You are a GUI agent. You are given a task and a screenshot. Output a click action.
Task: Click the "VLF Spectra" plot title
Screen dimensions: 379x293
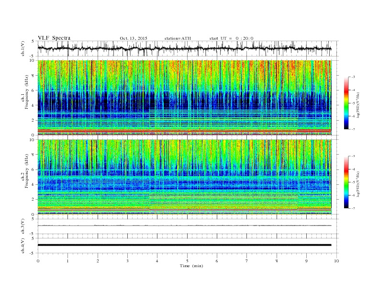click(54, 38)
